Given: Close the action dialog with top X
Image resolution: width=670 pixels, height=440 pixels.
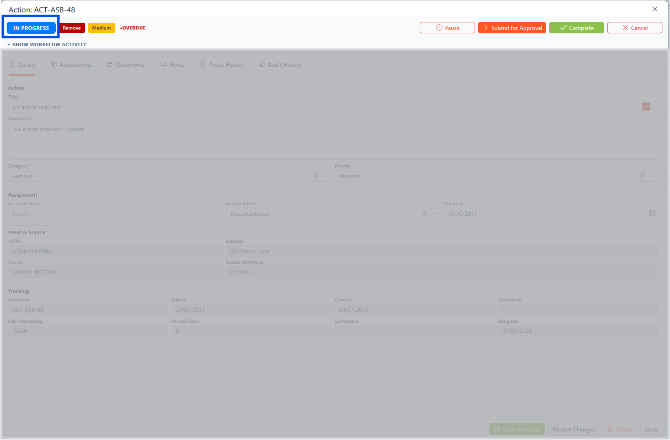Looking at the screenshot, I should coord(655,9).
